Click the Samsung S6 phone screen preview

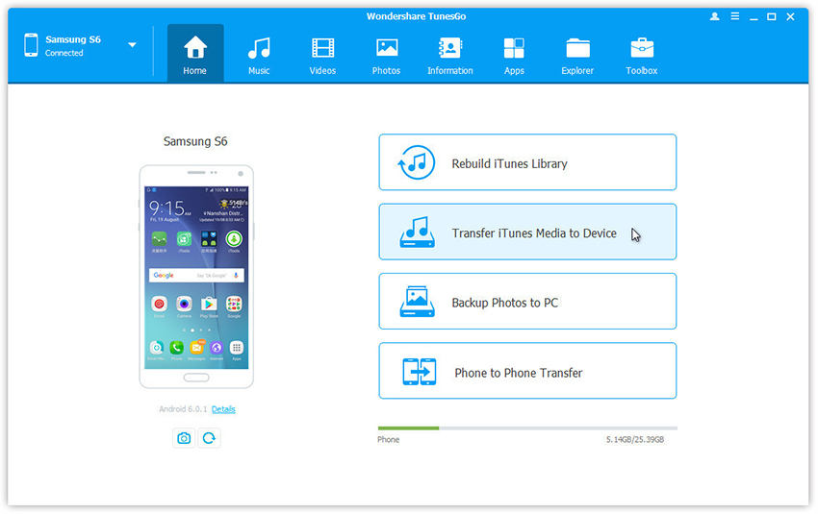pos(196,277)
